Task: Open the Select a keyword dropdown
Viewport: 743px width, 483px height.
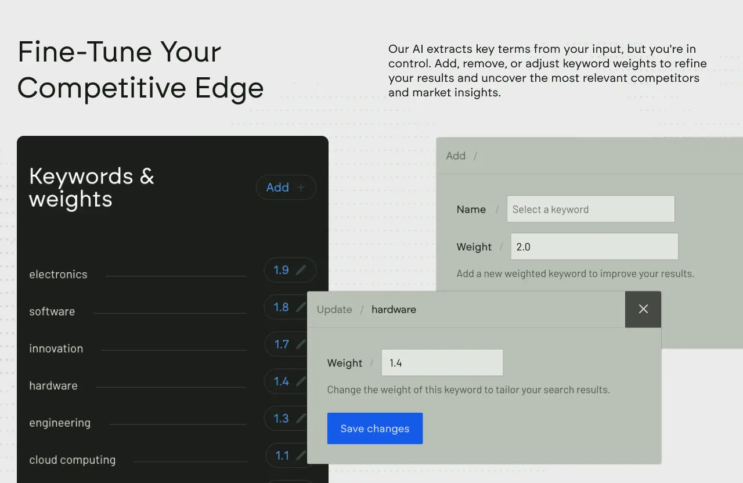Action: [590, 210]
